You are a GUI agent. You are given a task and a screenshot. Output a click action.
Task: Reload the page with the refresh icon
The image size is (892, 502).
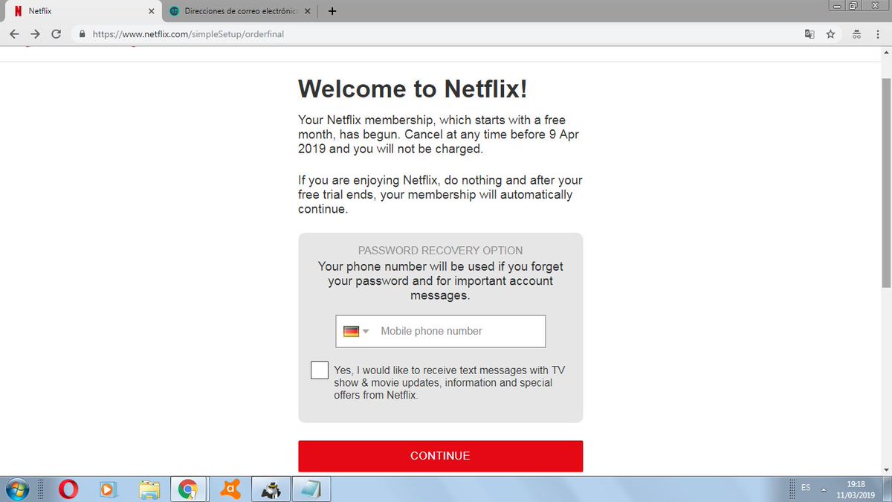[56, 33]
